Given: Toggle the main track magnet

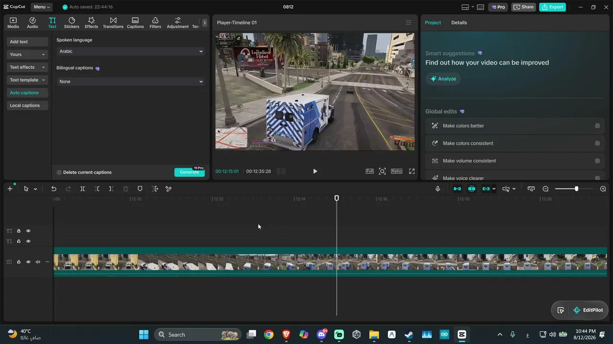Looking at the screenshot, I should click(x=457, y=189).
